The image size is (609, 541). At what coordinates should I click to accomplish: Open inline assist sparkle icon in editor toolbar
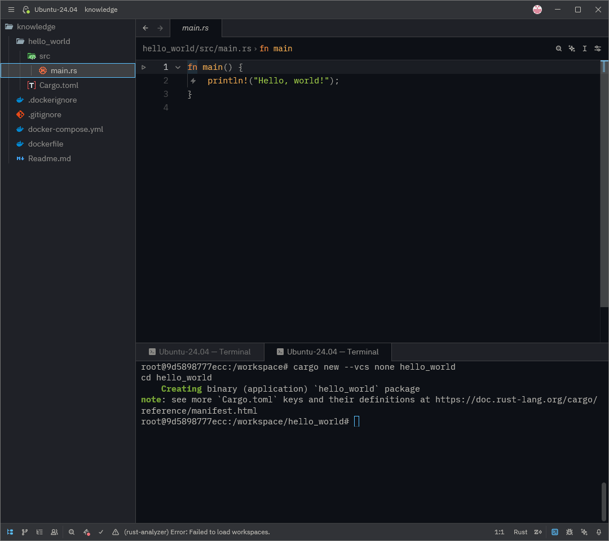572,48
